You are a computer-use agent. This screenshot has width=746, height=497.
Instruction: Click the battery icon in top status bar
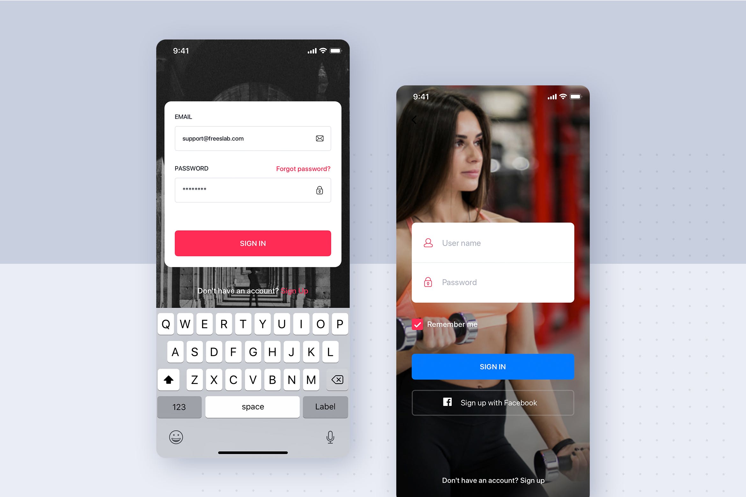tap(341, 50)
